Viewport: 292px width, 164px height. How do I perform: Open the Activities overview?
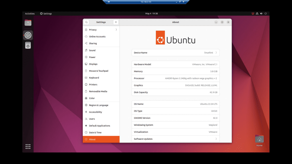click(x=30, y=13)
